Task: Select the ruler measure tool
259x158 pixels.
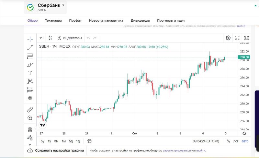Action: tap(30, 110)
